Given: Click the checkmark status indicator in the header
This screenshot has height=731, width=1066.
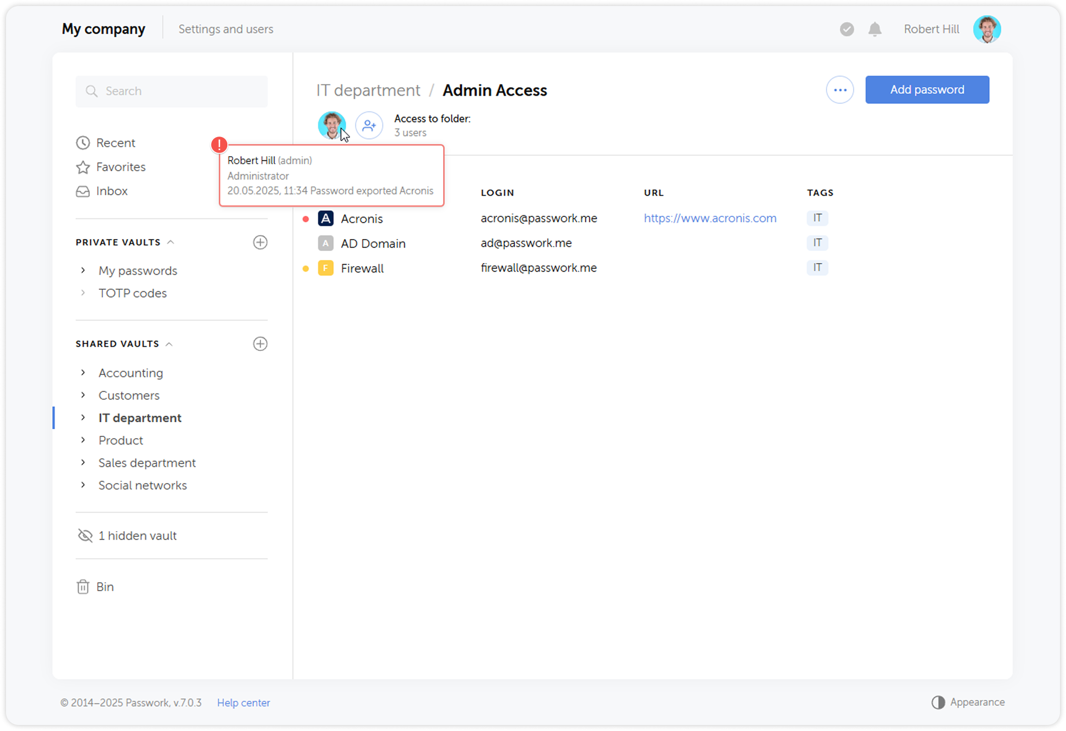Looking at the screenshot, I should click(x=847, y=29).
